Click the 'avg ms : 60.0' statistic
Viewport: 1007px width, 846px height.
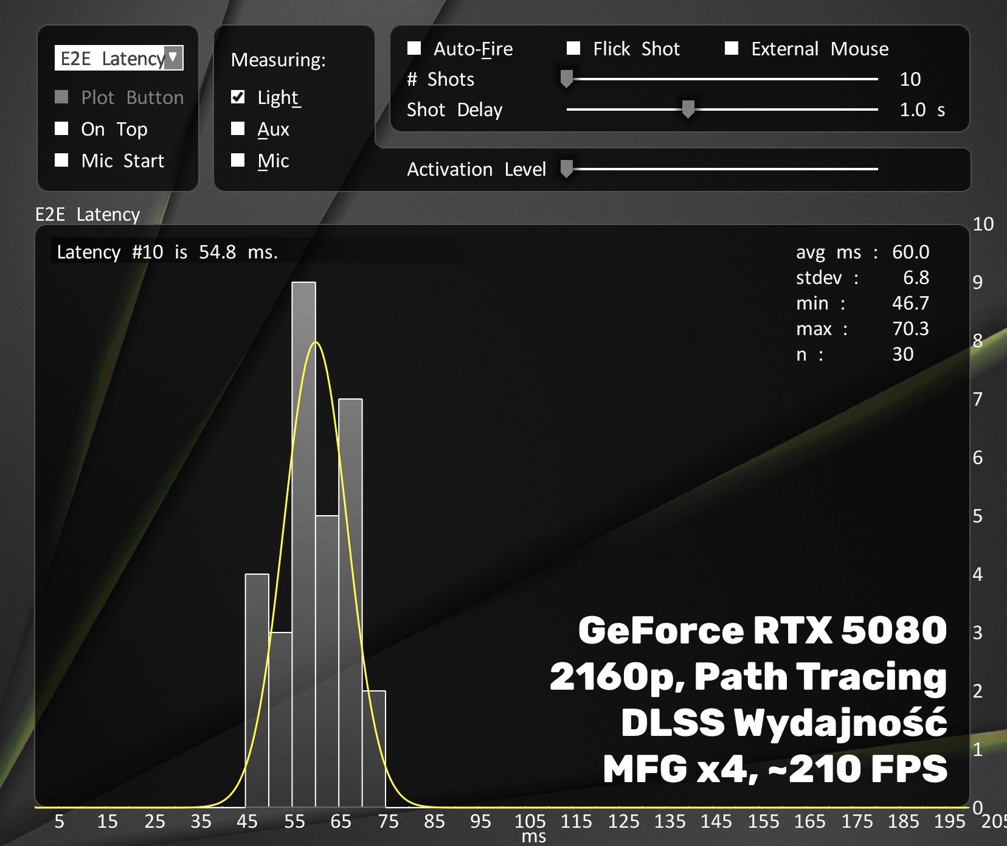coord(862,252)
